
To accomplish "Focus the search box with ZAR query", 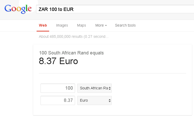I will 115,9.
